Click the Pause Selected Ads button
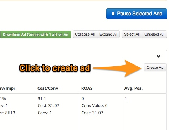The width and height of the screenshot is (169, 130). pyautogui.click(x=137, y=14)
